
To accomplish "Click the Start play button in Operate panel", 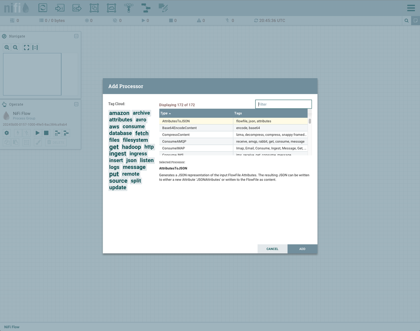I will (37, 133).
